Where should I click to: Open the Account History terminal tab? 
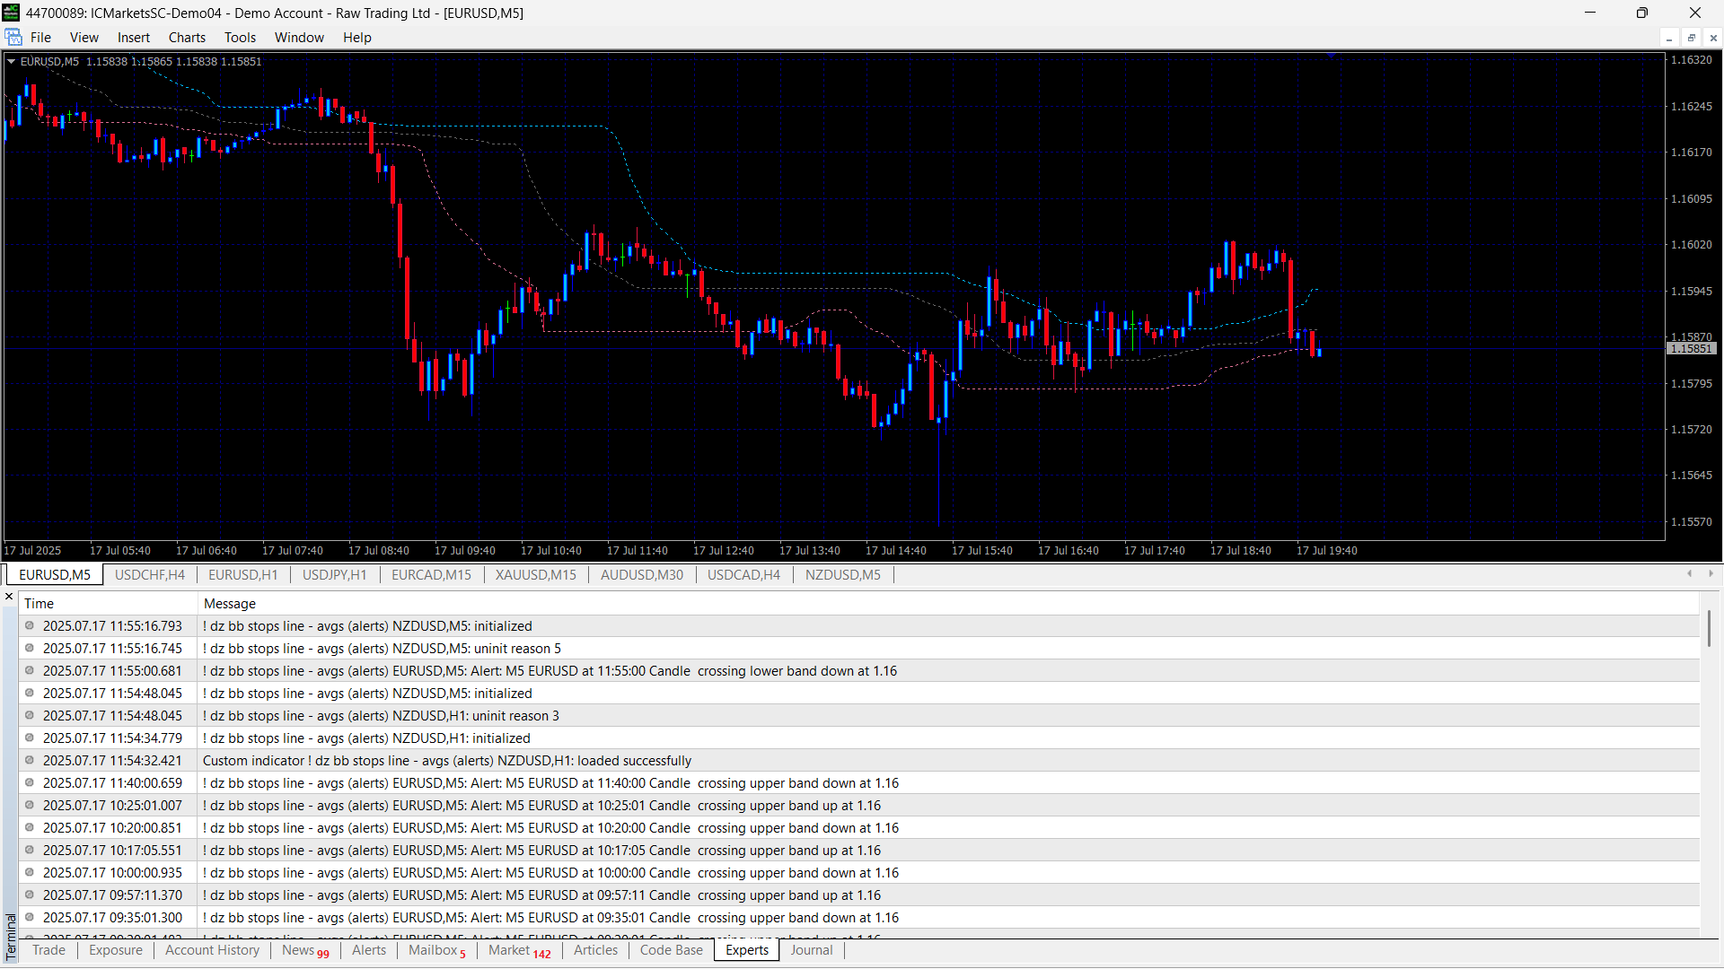(x=212, y=950)
